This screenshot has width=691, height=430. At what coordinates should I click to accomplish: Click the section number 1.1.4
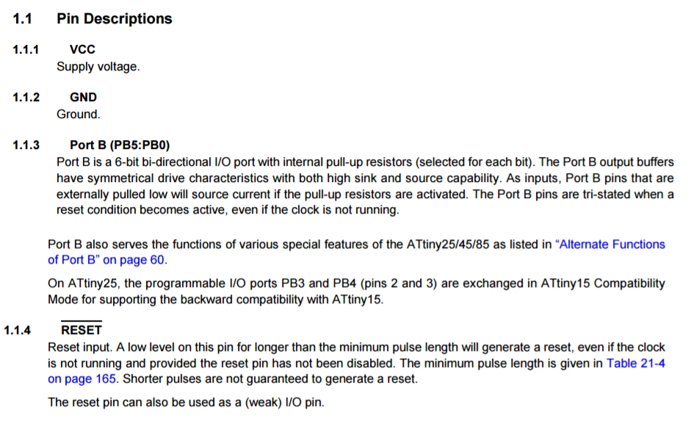coord(18,330)
